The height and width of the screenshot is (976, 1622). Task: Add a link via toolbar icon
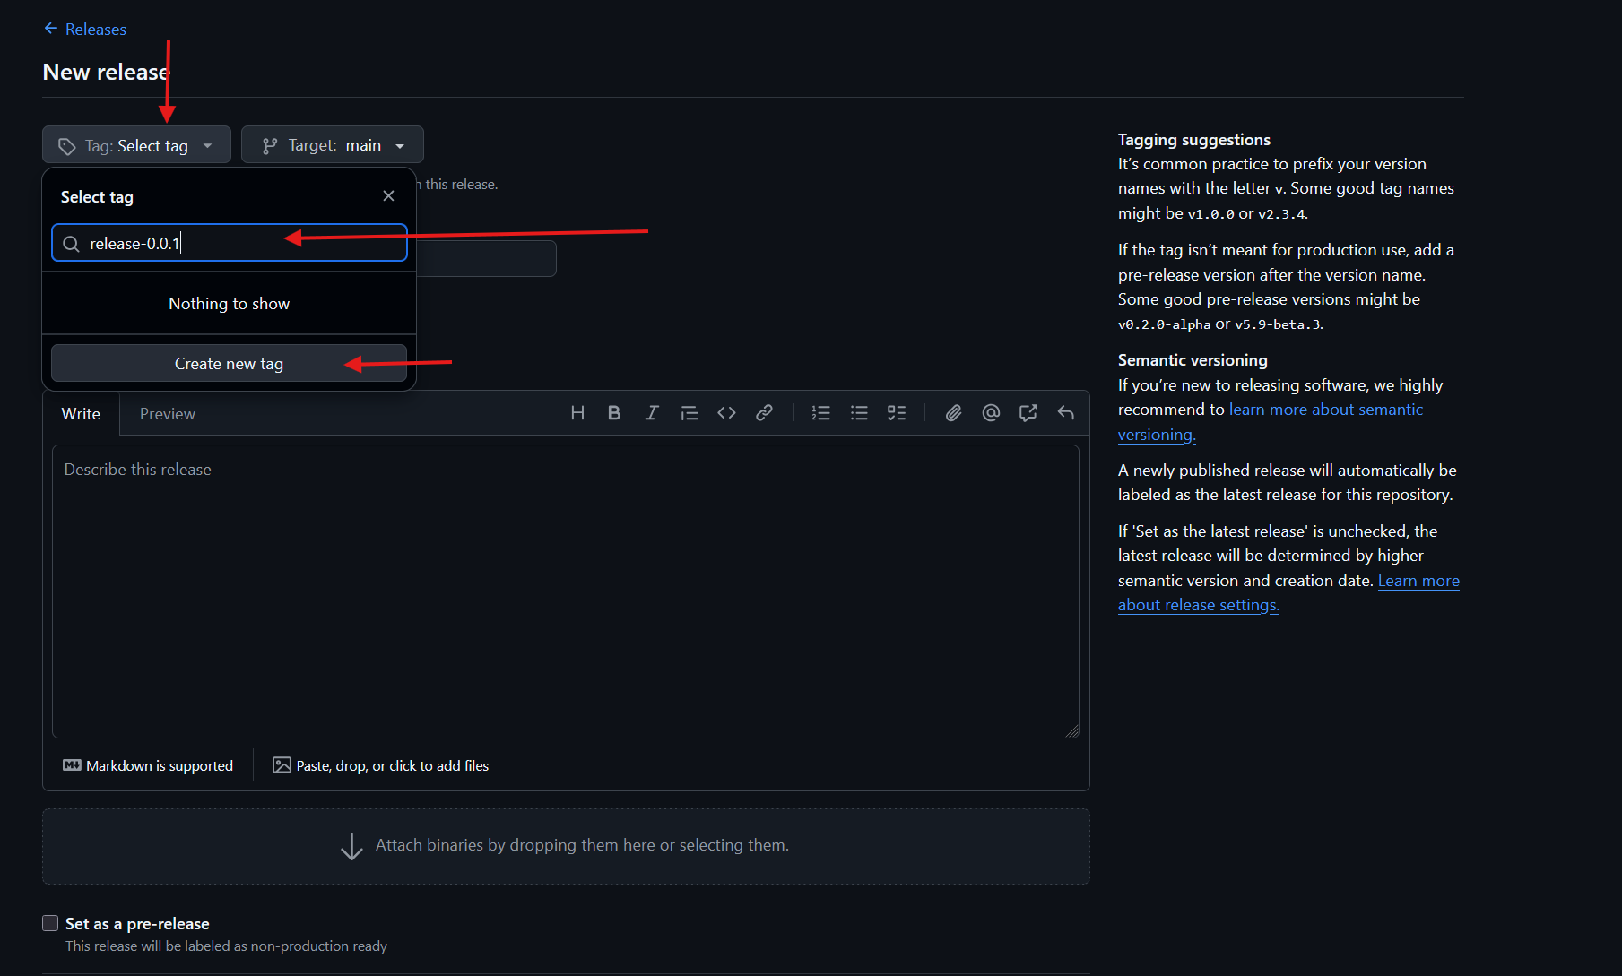[x=764, y=413]
